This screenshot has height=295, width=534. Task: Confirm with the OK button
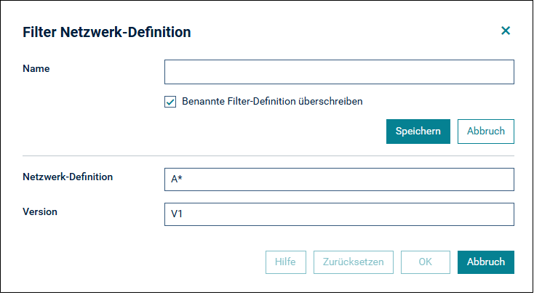426,262
